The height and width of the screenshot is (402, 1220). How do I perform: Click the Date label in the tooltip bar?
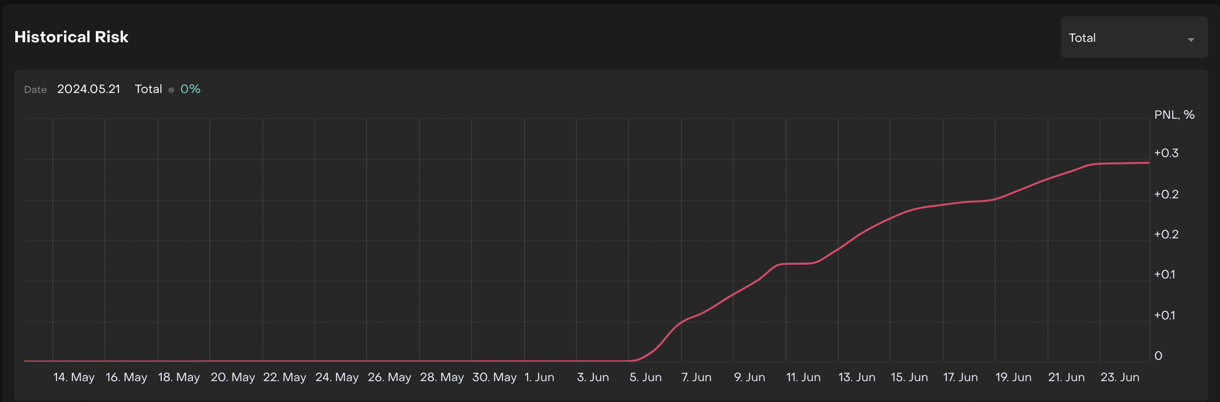pos(36,89)
